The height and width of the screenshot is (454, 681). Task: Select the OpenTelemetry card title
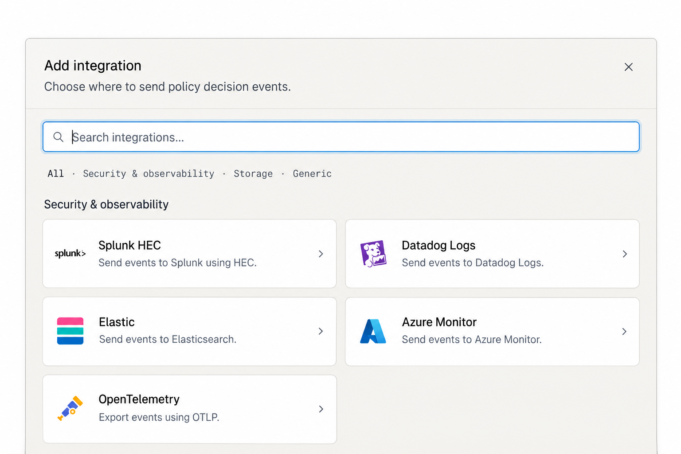click(x=139, y=399)
